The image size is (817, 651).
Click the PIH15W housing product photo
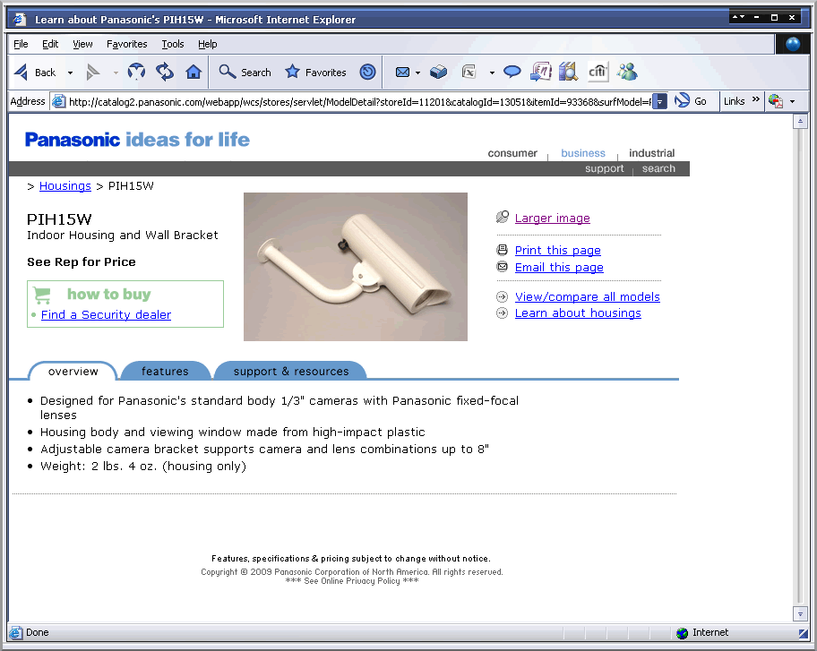pyautogui.click(x=356, y=267)
